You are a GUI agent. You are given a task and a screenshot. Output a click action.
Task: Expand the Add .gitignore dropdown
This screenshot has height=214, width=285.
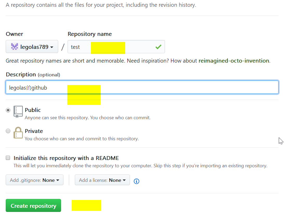pos(35,180)
